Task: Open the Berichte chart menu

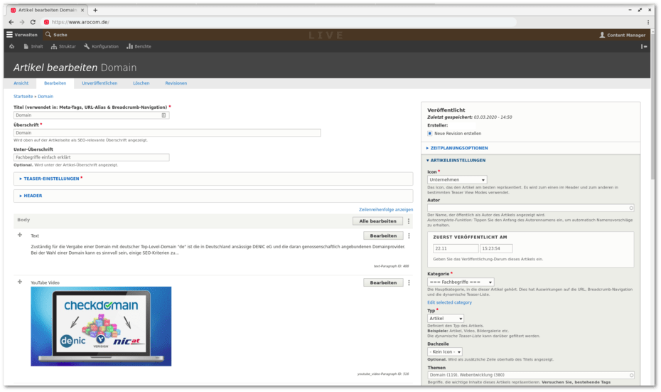Action: [x=139, y=47]
